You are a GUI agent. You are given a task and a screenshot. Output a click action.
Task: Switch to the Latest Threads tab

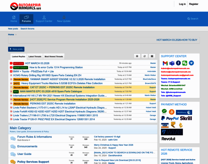pos(35,57)
